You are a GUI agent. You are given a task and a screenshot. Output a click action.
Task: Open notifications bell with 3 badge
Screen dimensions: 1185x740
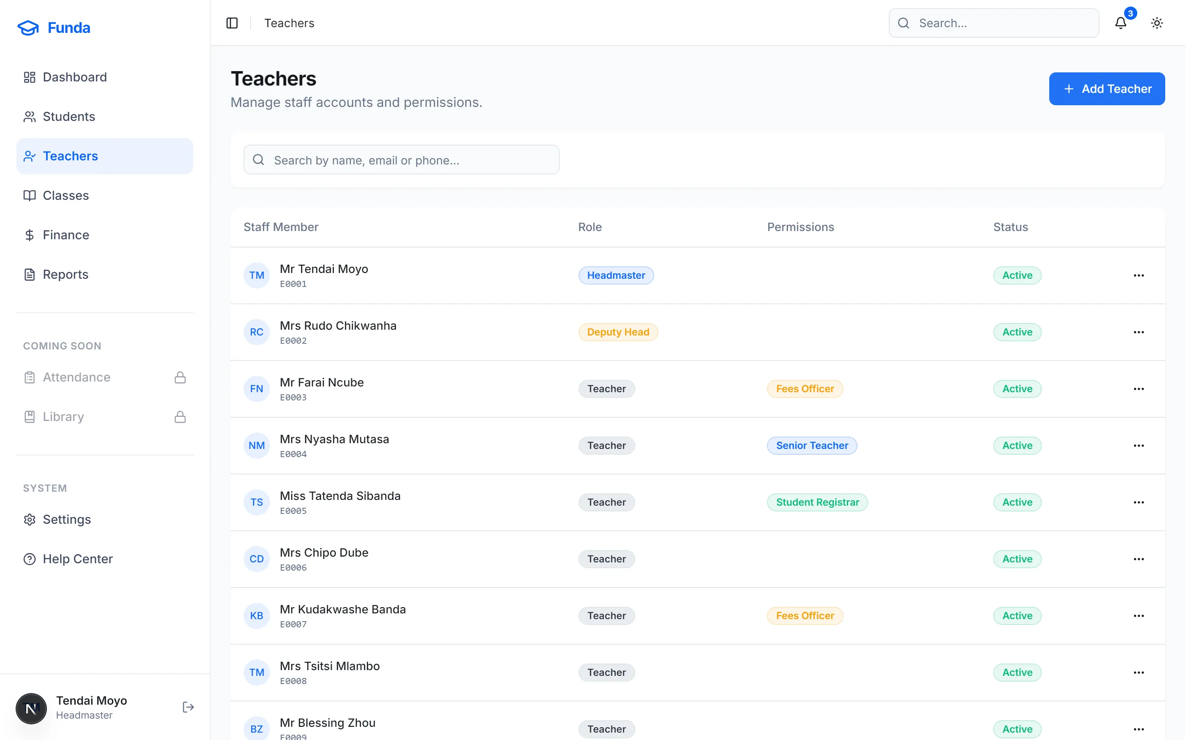pos(1121,23)
